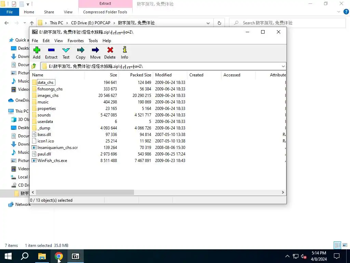The image size is (350, 263).
Task: Open the 7-Zip File menu
Action: (35, 41)
